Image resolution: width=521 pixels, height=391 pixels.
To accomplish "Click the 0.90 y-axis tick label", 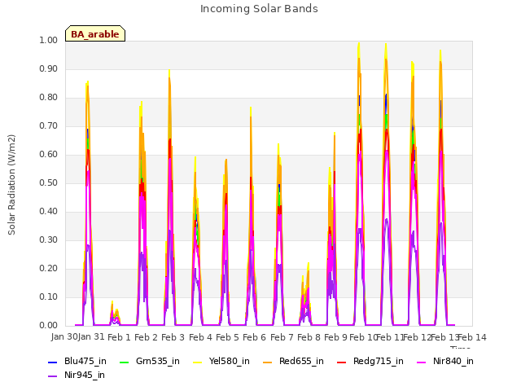I will (49, 69).
